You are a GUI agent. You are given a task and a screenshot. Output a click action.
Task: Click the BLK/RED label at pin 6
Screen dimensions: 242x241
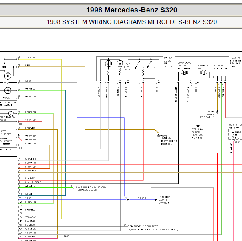click(30, 178)
